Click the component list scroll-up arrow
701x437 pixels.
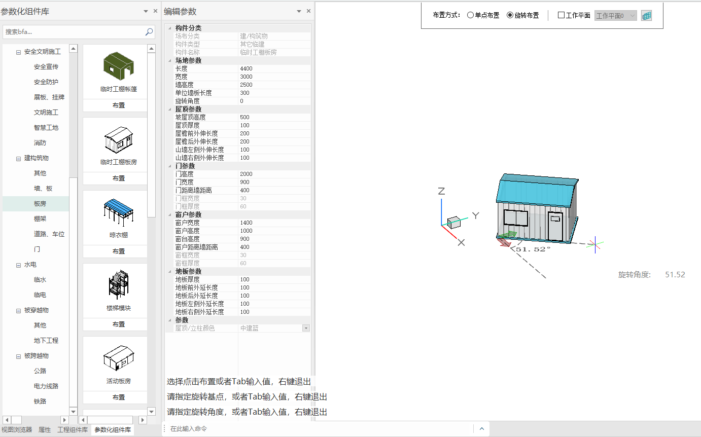click(x=151, y=49)
